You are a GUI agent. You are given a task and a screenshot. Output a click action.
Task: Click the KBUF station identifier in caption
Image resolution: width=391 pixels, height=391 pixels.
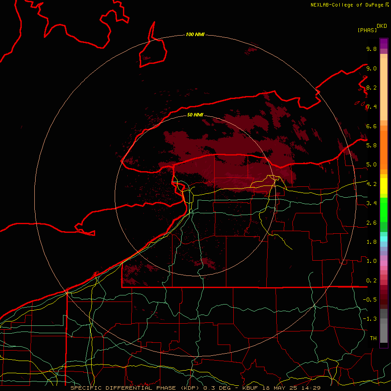[x=251, y=388]
